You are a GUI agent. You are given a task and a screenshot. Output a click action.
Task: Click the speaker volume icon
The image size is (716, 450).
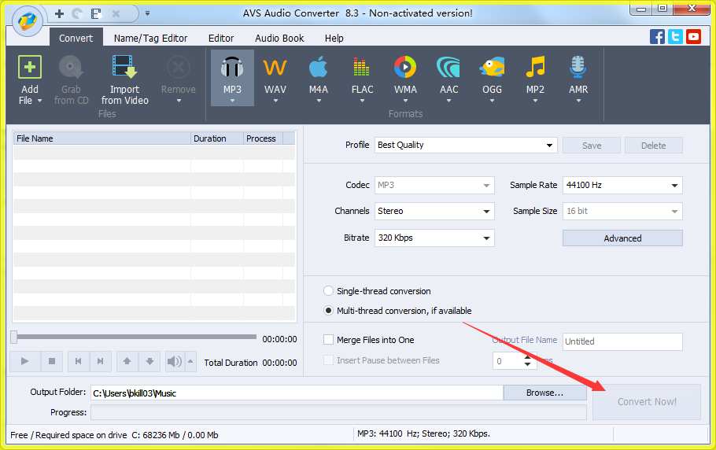pos(174,361)
